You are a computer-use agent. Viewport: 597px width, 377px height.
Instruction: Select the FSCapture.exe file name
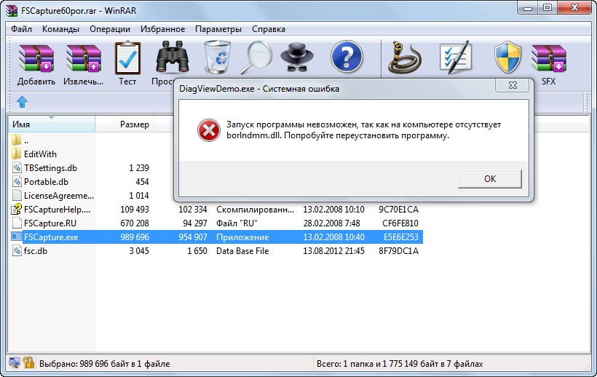pyautogui.click(x=51, y=237)
